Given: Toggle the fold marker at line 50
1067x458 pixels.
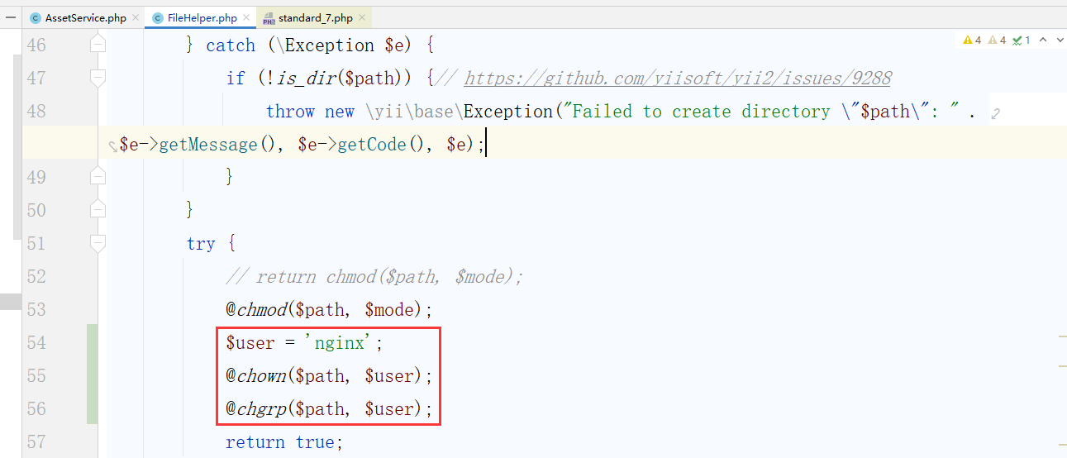Looking at the screenshot, I should (x=98, y=210).
